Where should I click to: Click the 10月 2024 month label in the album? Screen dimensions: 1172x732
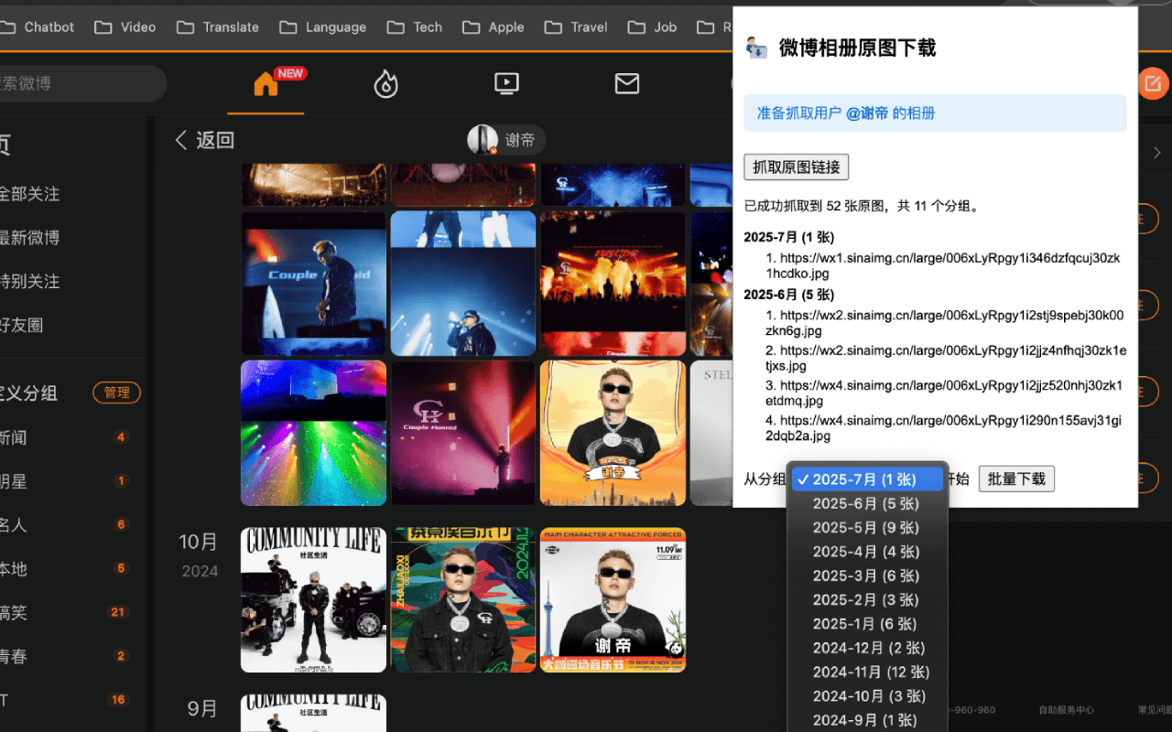(x=199, y=555)
